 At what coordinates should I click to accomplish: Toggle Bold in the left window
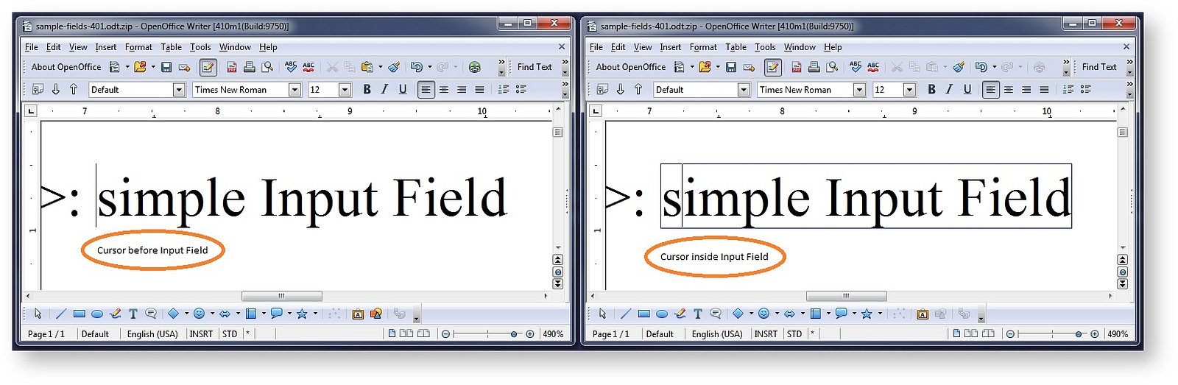click(367, 89)
